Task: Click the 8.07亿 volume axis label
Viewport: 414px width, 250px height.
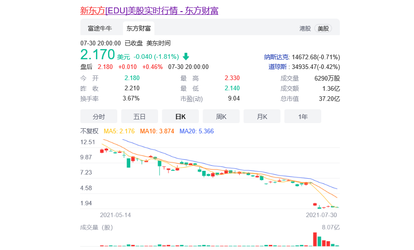Action: (331, 227)
